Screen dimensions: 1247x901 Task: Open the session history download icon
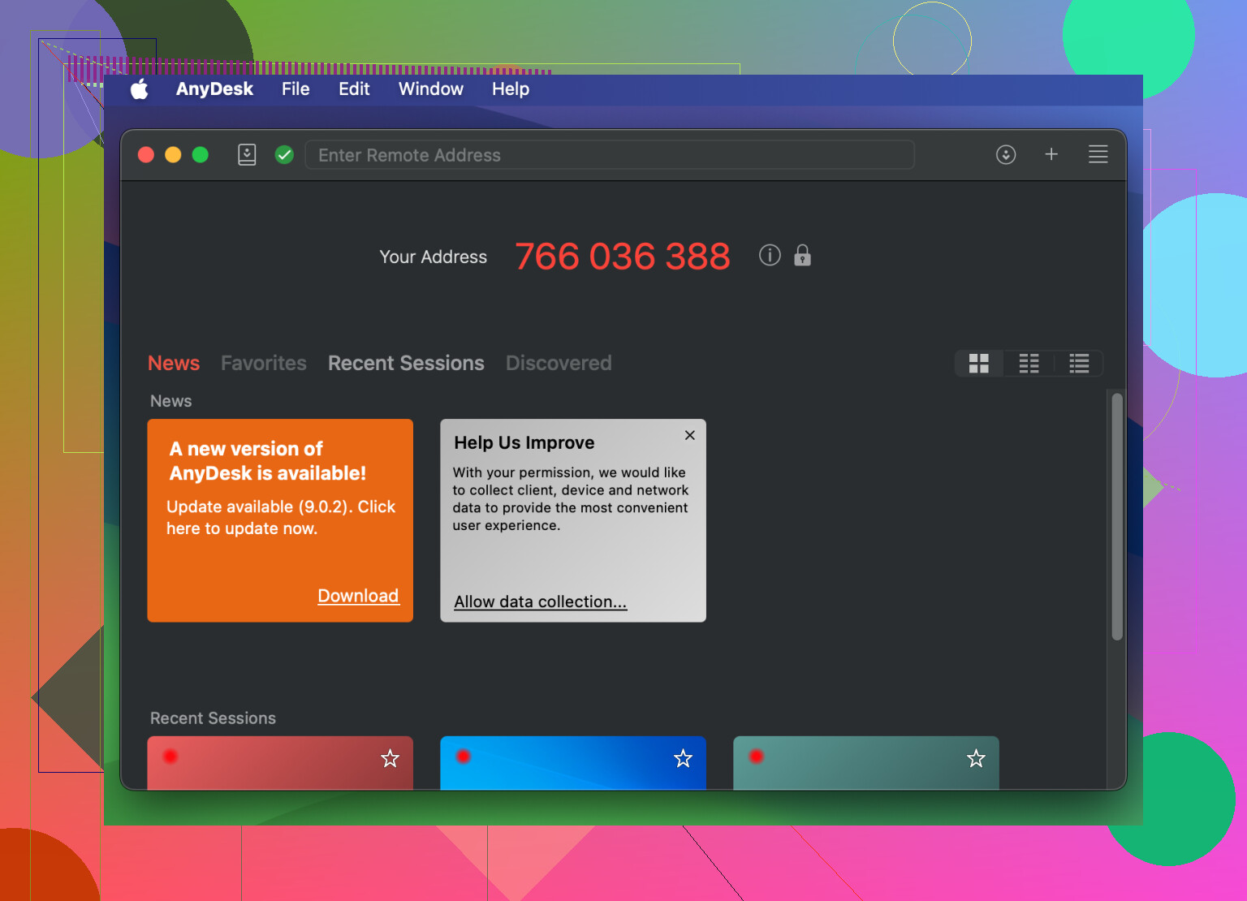point(1006,154)
